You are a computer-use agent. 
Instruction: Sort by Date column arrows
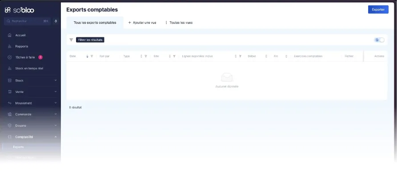[x=87, y=56]
